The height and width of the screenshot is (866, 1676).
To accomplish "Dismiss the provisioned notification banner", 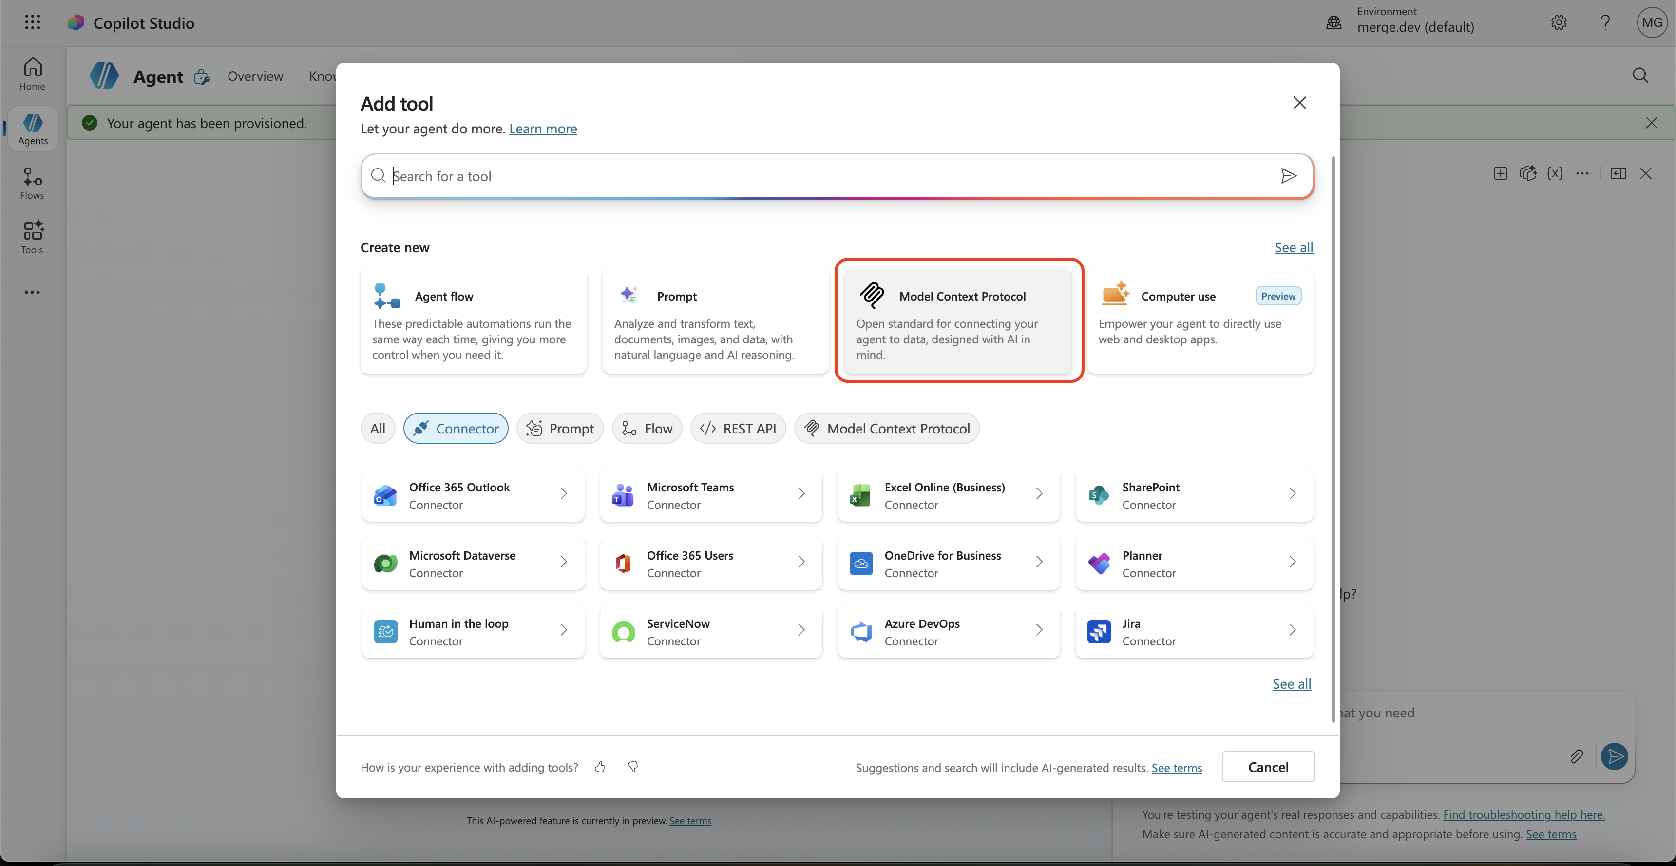I will [x=1651, y=122].
